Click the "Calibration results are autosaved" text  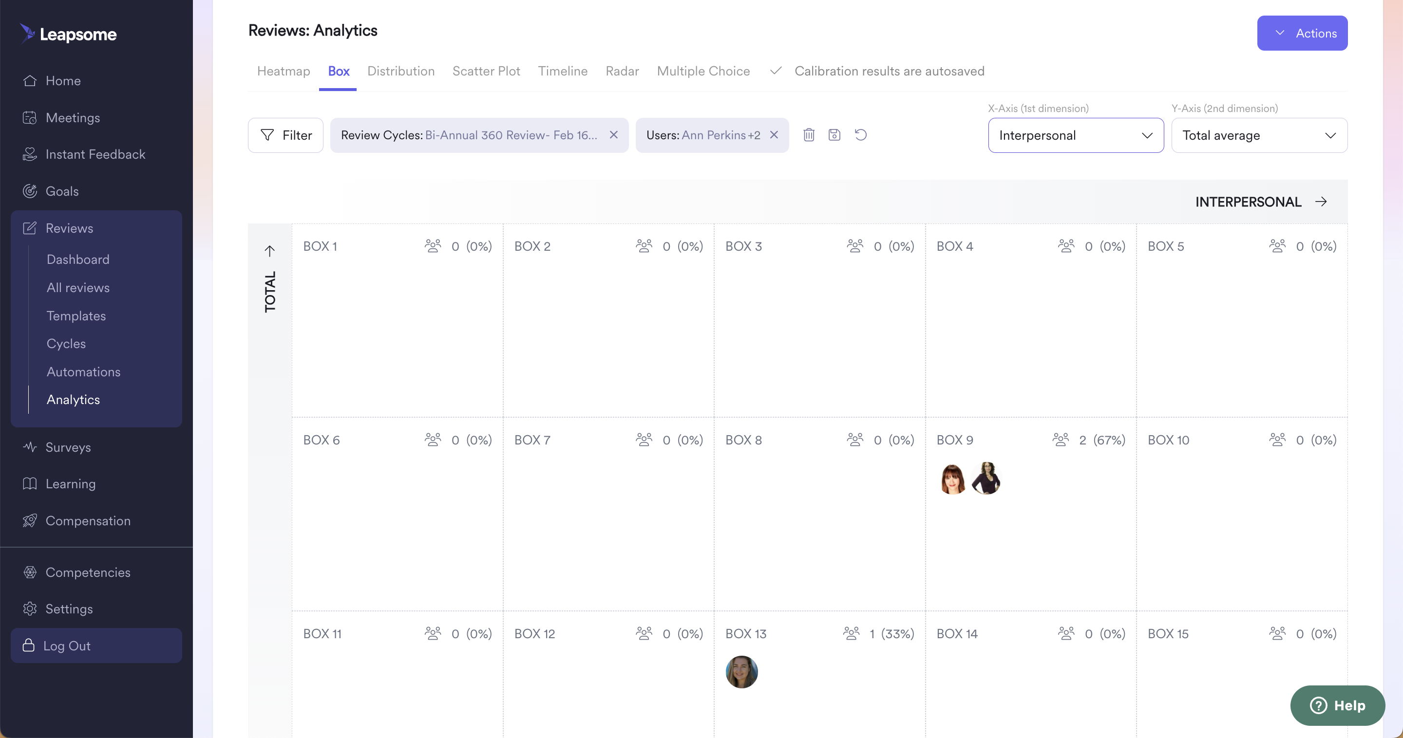pos(889,71)
